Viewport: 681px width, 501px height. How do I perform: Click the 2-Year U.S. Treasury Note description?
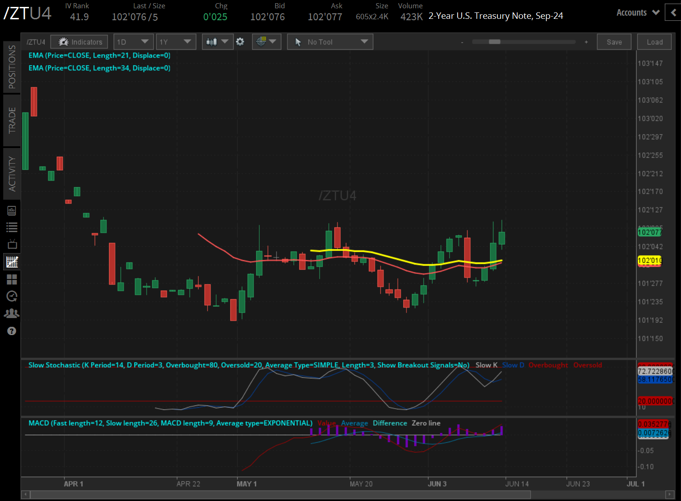[x=496, y=16]
